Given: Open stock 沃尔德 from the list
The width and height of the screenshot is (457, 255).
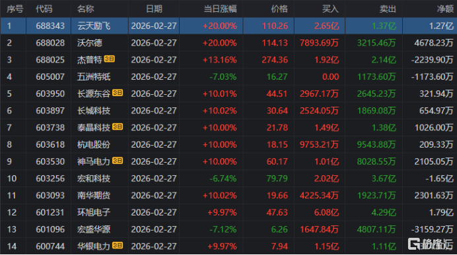Looking at the screenshot, I should pyautogui.click(x=90, y=43).
